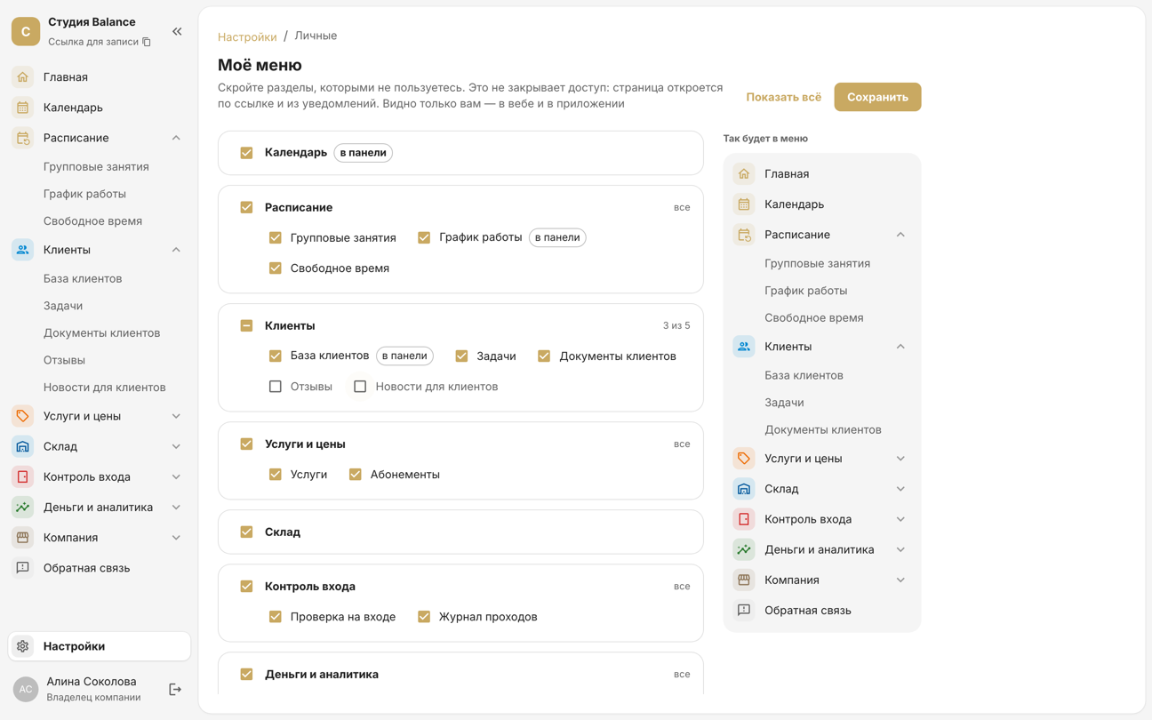
Task: Click Ссылка для записи link text
Action: tap(93, 42)
